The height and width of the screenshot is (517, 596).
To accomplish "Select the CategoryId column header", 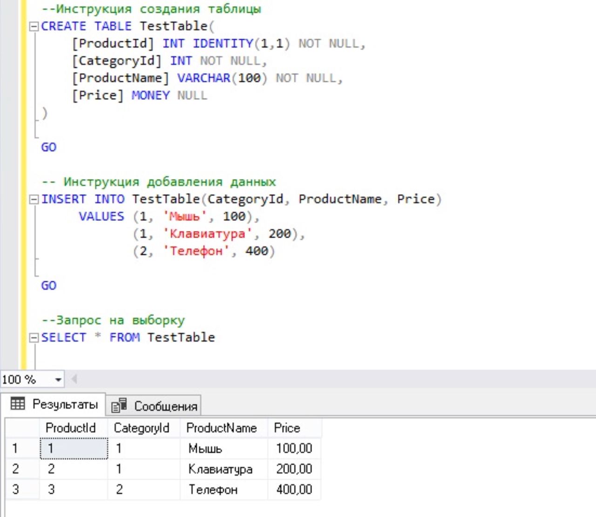I will [142, 428].
